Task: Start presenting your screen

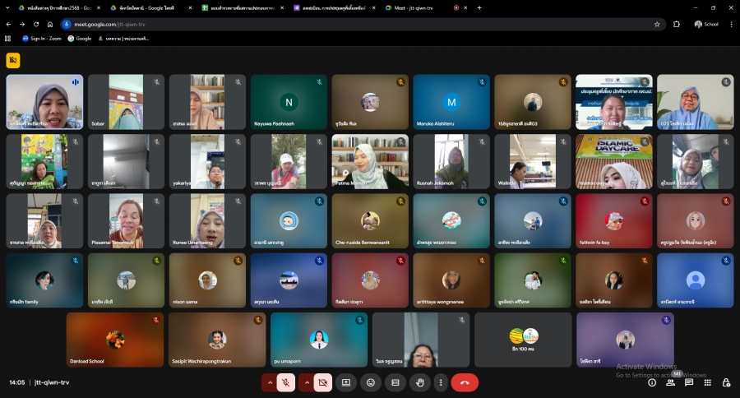Action: (x=346, y=382)
